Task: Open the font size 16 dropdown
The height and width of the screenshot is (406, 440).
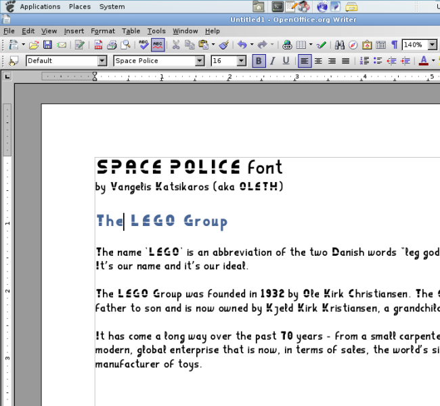Action: pos(242,61)
